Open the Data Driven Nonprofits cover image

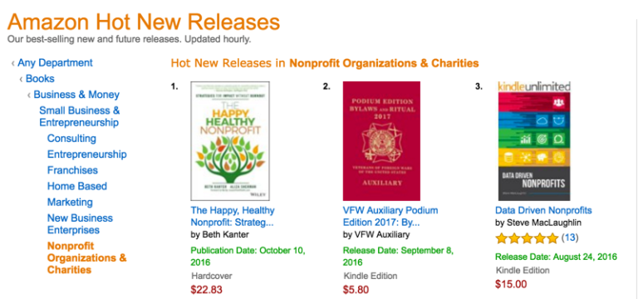pos(534,140)
